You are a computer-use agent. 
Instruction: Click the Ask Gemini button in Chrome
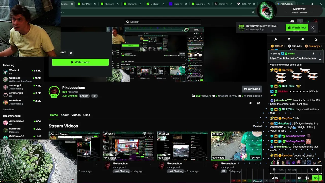coord(285,4)
